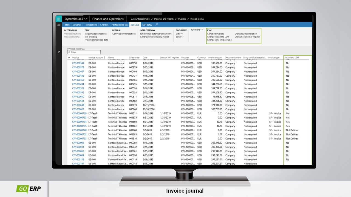Open invoice CIV-000523
The height and width of the screenshot is (197, 351).
[78, 88]
